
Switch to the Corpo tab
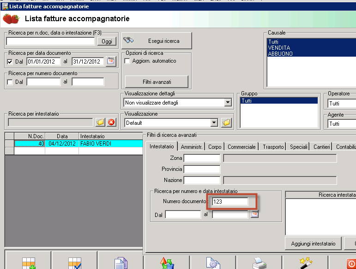[x=215, y=147]
